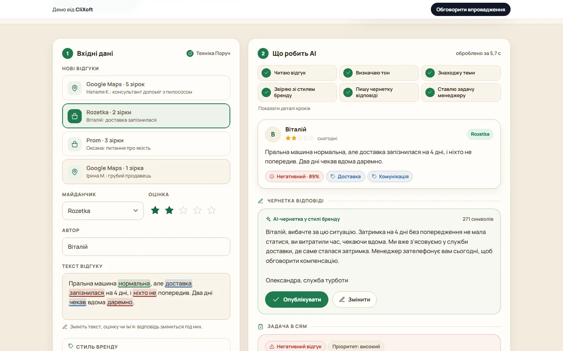Set rating to four stars
563x351 pixels.
click(197, 211)
